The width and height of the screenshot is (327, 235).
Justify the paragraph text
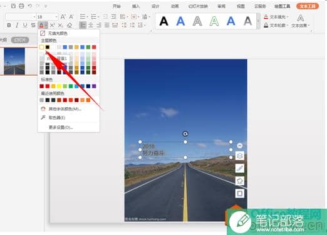(x=107, y=25)
